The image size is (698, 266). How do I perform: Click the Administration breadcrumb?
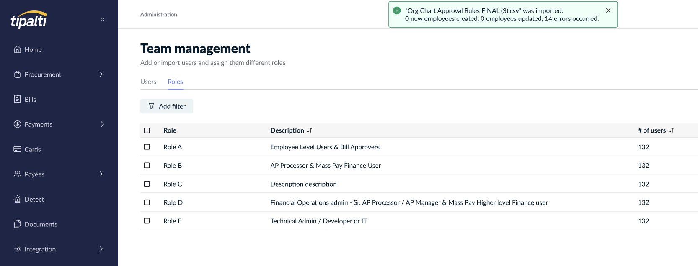(159, 14)
